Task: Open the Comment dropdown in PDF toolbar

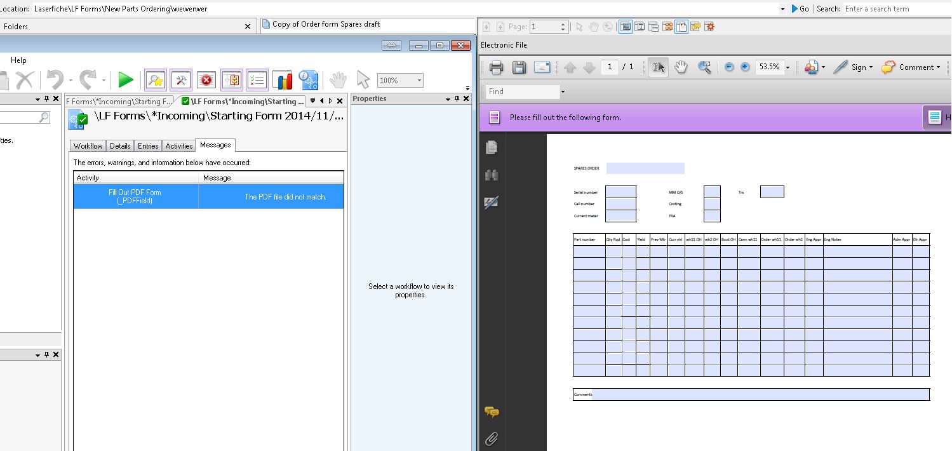Action: (x=911, y=67)
